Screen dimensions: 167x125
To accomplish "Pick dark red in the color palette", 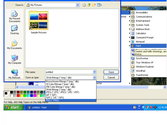I will tap(18, 92).
